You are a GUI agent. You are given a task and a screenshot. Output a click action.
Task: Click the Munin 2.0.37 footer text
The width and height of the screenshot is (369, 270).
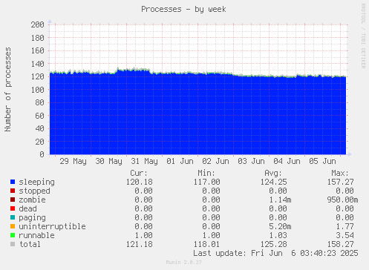tap(183, 263)
